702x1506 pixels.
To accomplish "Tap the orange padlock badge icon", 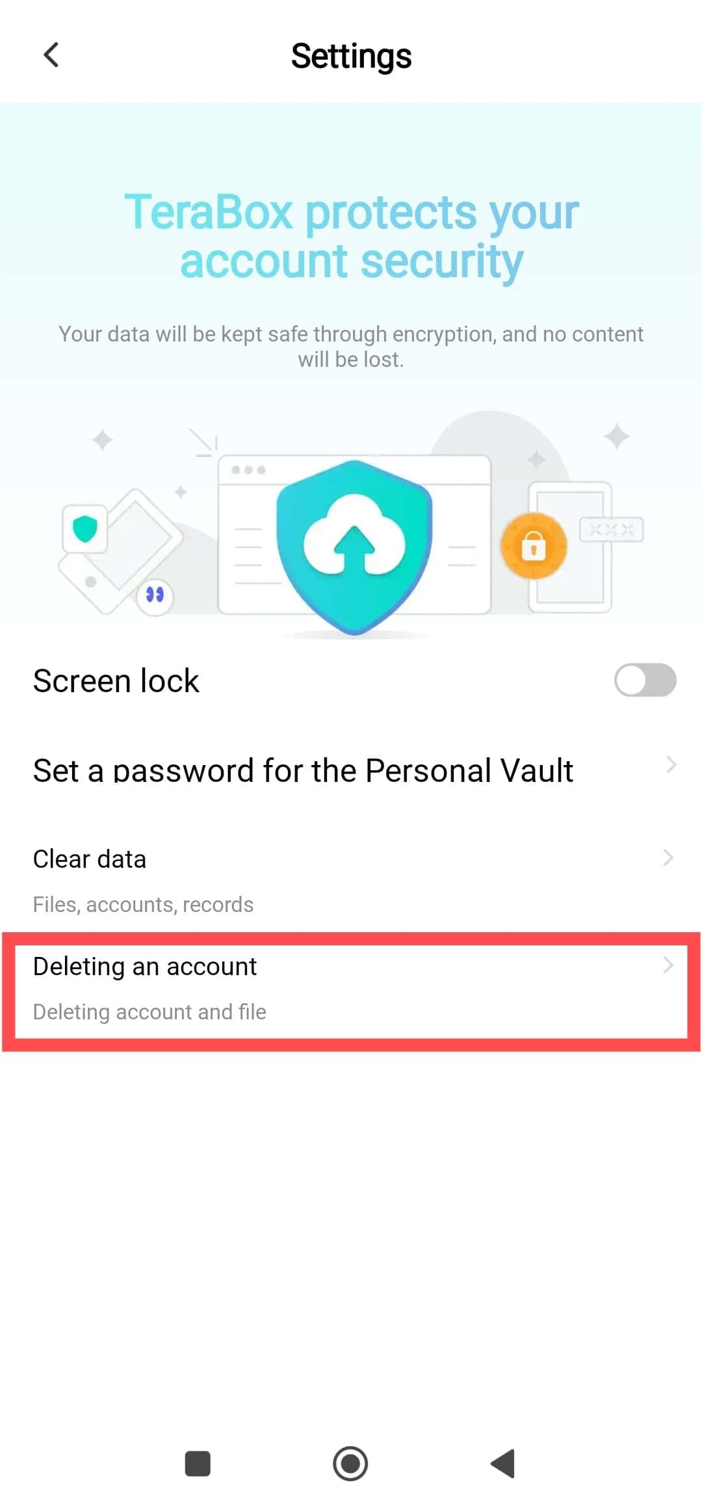I will pos(534,546).
